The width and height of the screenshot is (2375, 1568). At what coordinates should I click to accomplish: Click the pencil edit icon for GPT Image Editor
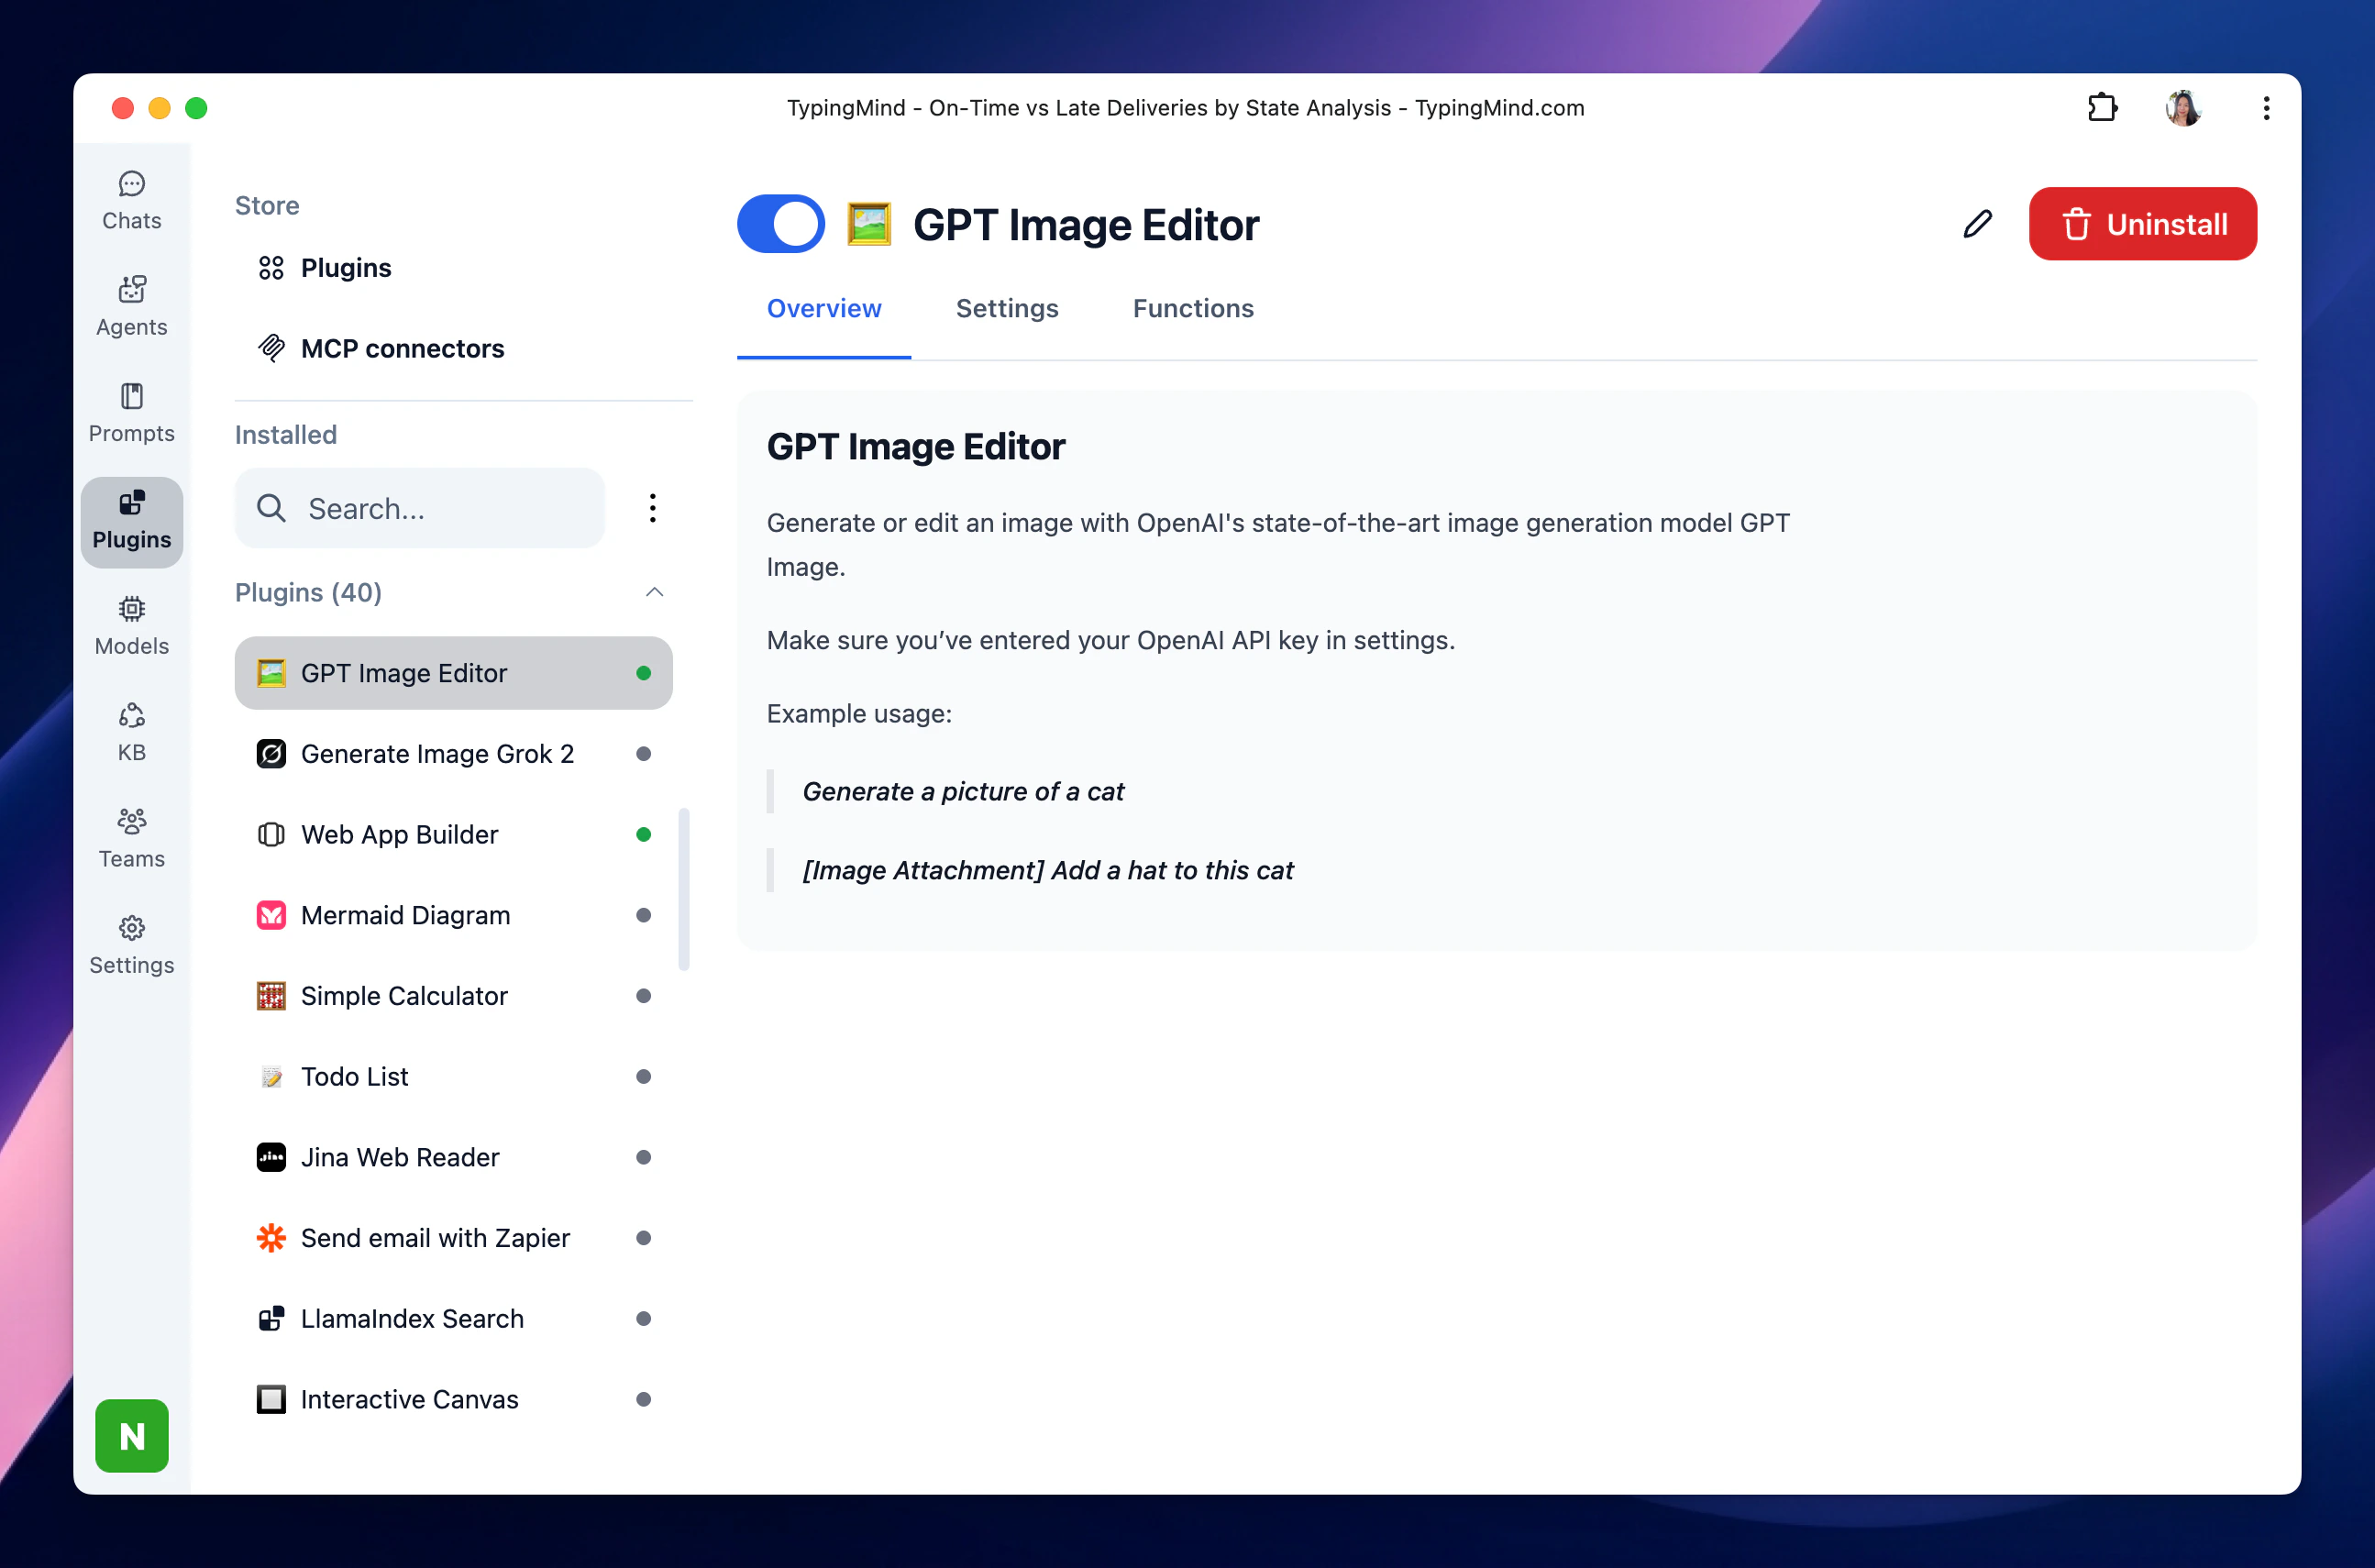click(1977, 224)
